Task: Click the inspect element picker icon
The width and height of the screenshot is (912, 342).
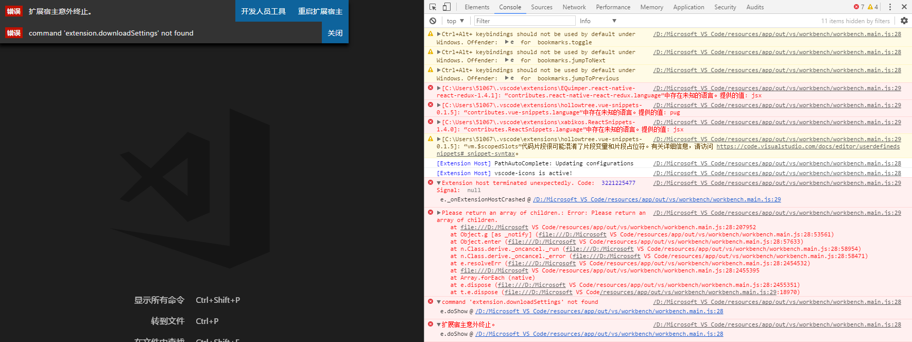Action: [x=433, y=7]
